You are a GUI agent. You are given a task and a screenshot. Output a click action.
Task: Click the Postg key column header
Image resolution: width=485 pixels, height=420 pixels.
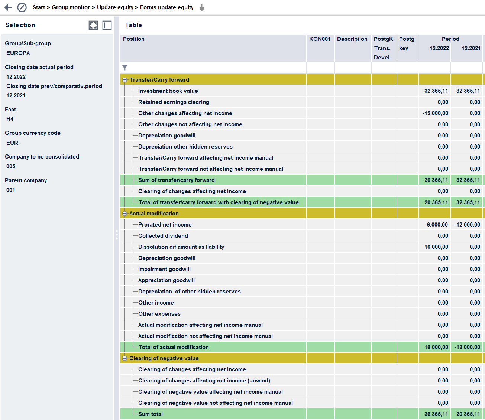[408, 48]
